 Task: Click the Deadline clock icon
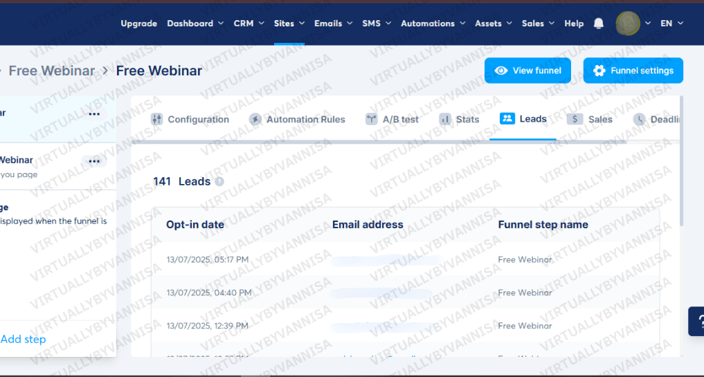(640, 119)
